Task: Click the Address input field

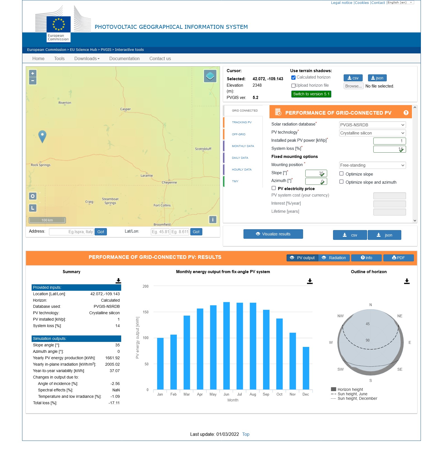Action: click(71, 232)
